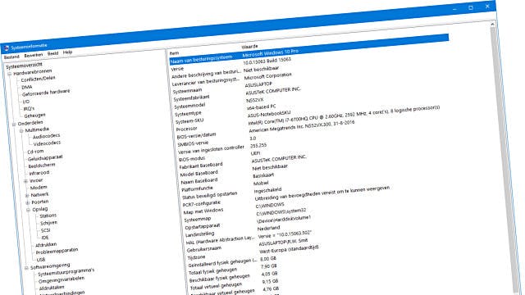Select the Beeldscherm tree item
Viewport: 525px width, 295px height.
[42, 166]
